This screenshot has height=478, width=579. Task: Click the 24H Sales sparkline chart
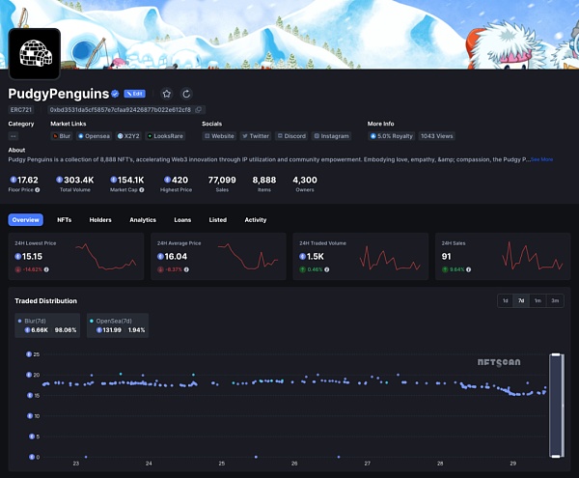533,256
